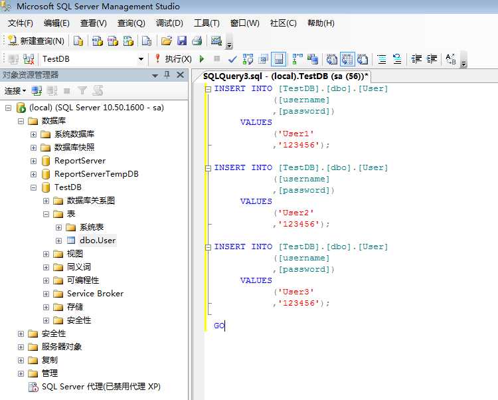Expand the ReportServer database node
This screenshot has height=400, width=498.
click(33, 161)
